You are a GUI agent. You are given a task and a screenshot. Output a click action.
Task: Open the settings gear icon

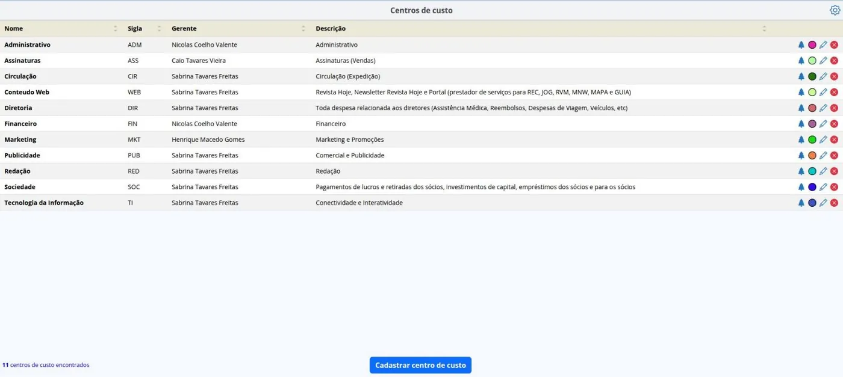pyautogui.click(x=835, y=10)
